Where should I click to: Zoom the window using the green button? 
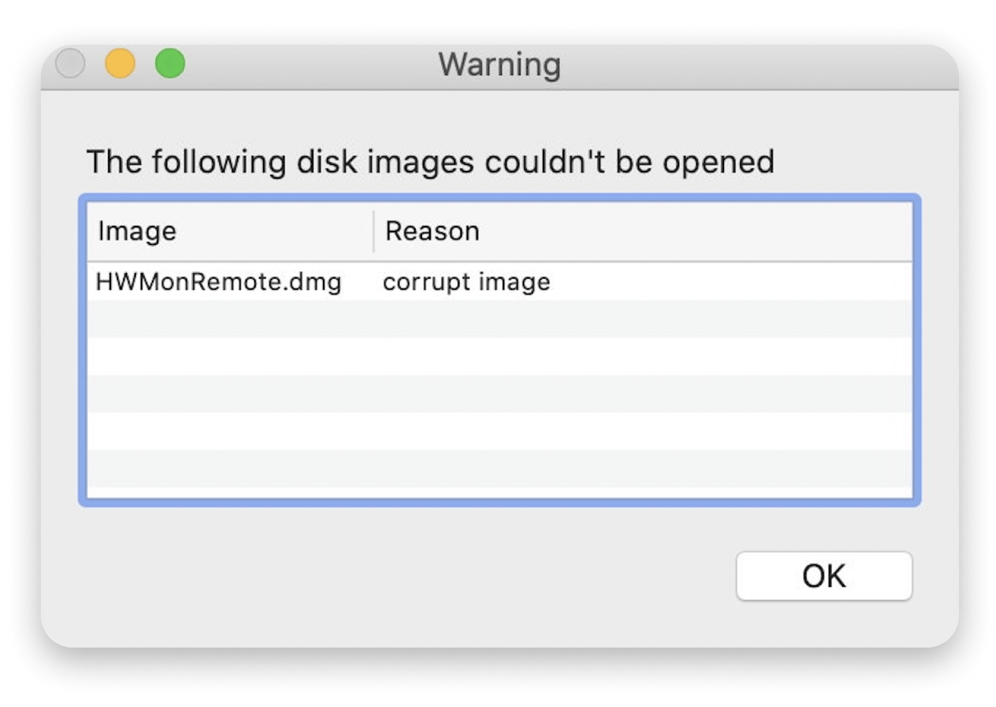[170, 64]
